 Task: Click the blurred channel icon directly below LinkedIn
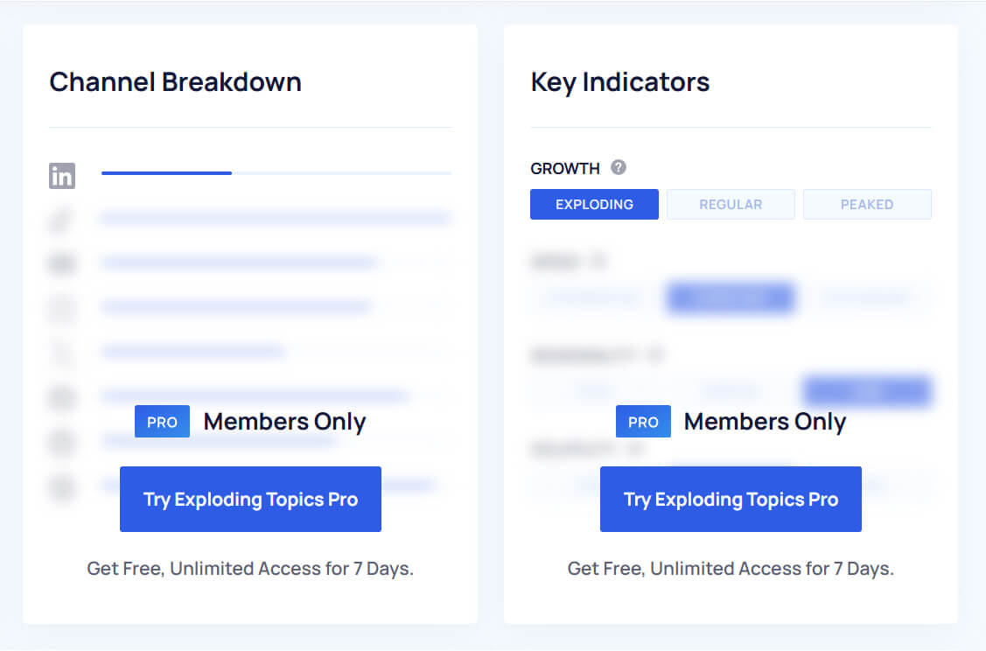point(62,220)
